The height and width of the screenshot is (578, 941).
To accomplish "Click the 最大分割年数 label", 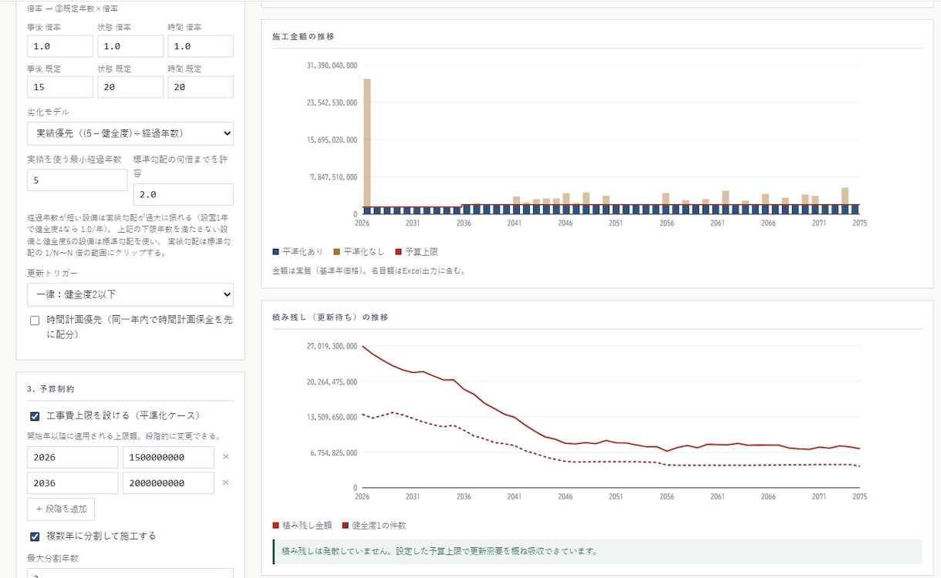I will (52, 558).
